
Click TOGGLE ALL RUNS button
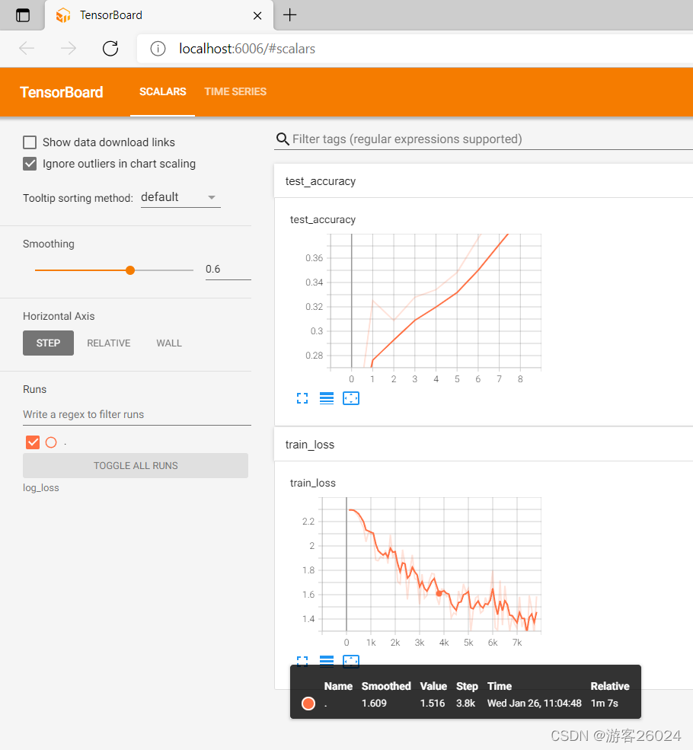tap(136, 465)
